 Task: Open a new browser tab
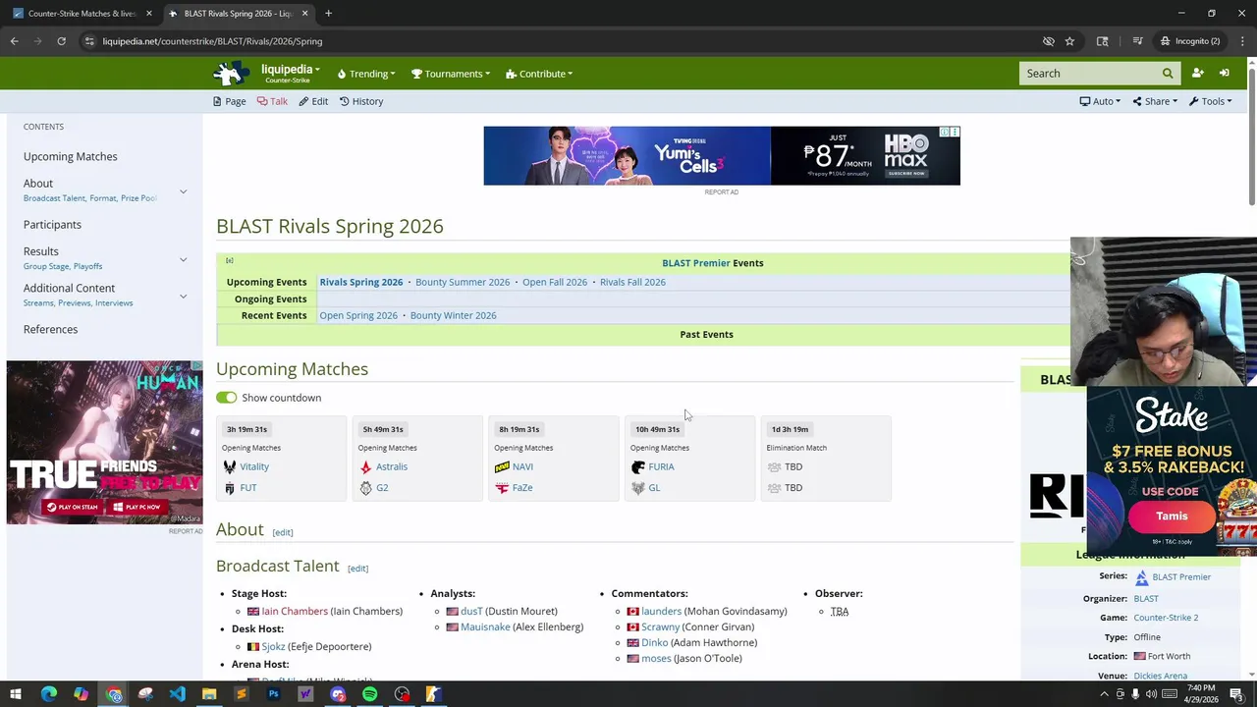(x=328, y=14)
